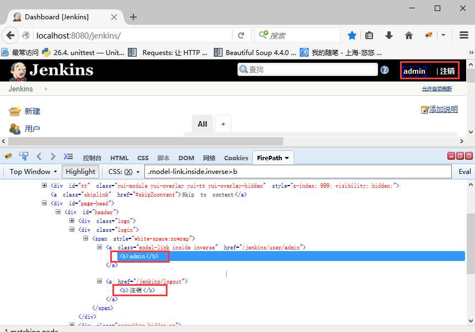Screen dimensions: 475x332
Task: Click the 用户 people icon
Action: tap(14, 129)
